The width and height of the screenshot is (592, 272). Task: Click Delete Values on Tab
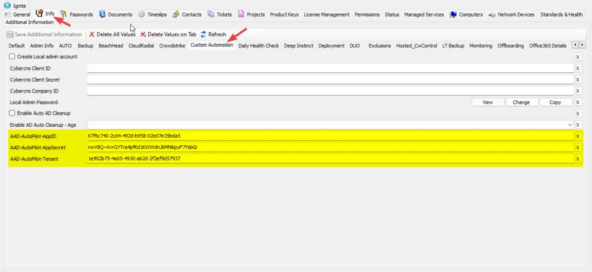168,34
